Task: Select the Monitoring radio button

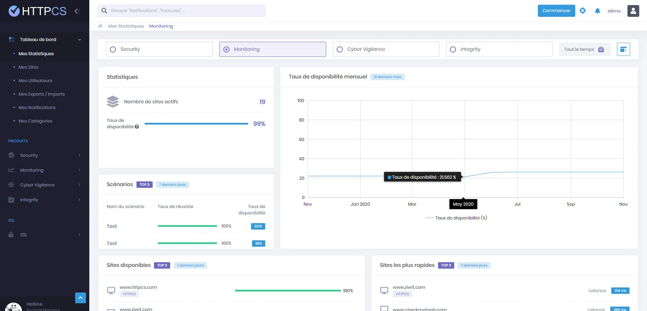Action: [226, 49]
